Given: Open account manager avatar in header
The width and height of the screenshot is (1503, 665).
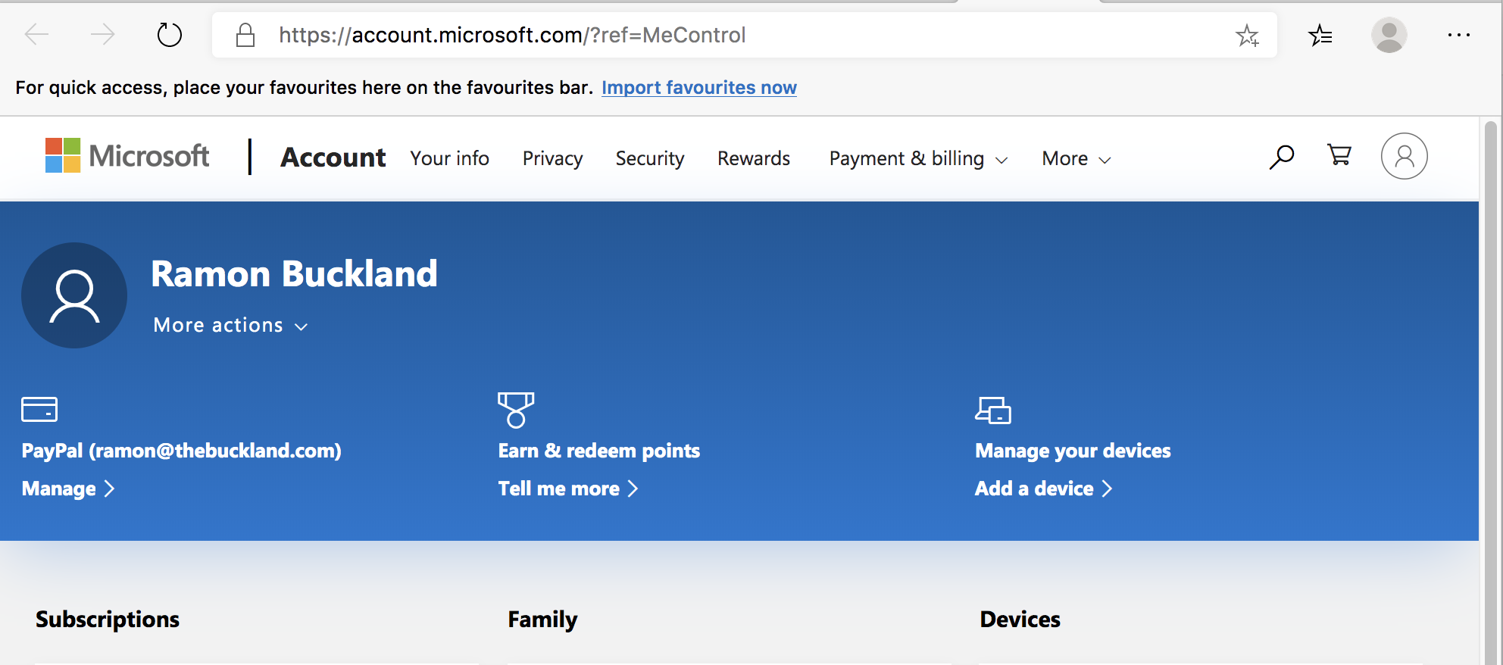Looking at the screenshot, I should [x=1405, y=156].
